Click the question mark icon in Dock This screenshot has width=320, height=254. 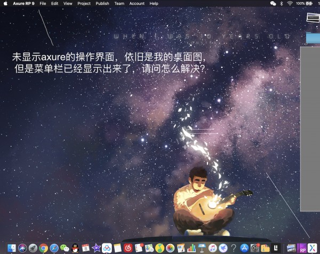[234, 248]
